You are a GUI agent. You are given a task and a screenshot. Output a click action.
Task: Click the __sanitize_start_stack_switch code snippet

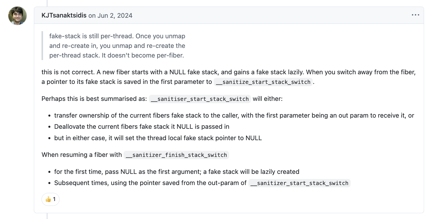click(x=263, y=82)
